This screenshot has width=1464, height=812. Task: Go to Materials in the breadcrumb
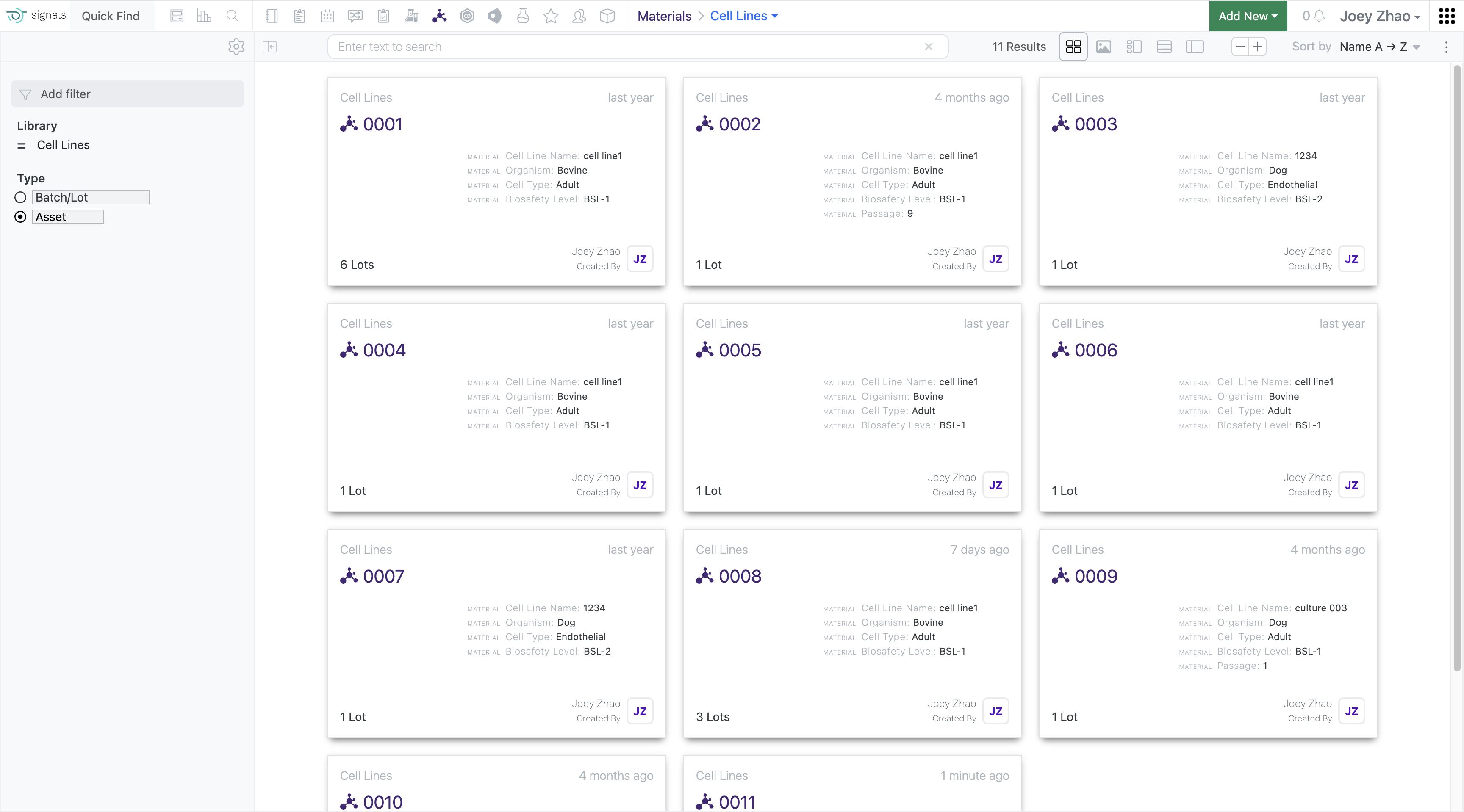pyautogui.click(x=664, y=16)
